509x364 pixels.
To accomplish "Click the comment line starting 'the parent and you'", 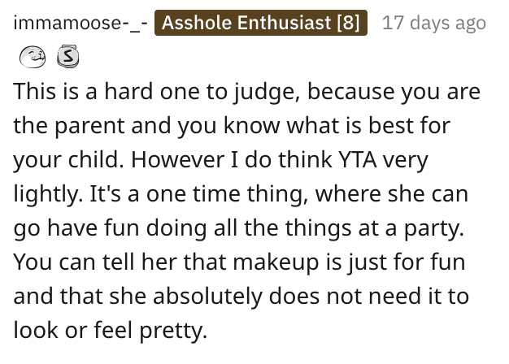I will [232, 126].
